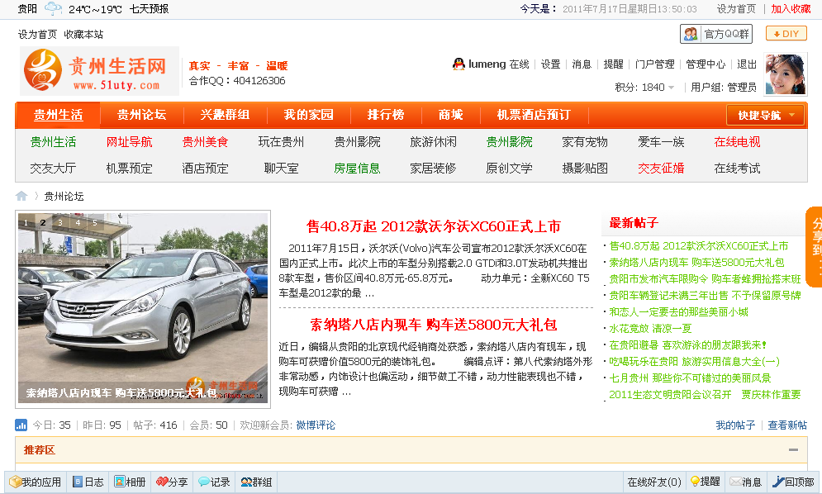
Task: Open 相册 in bottom toolbar
Action: click(130, 482)
